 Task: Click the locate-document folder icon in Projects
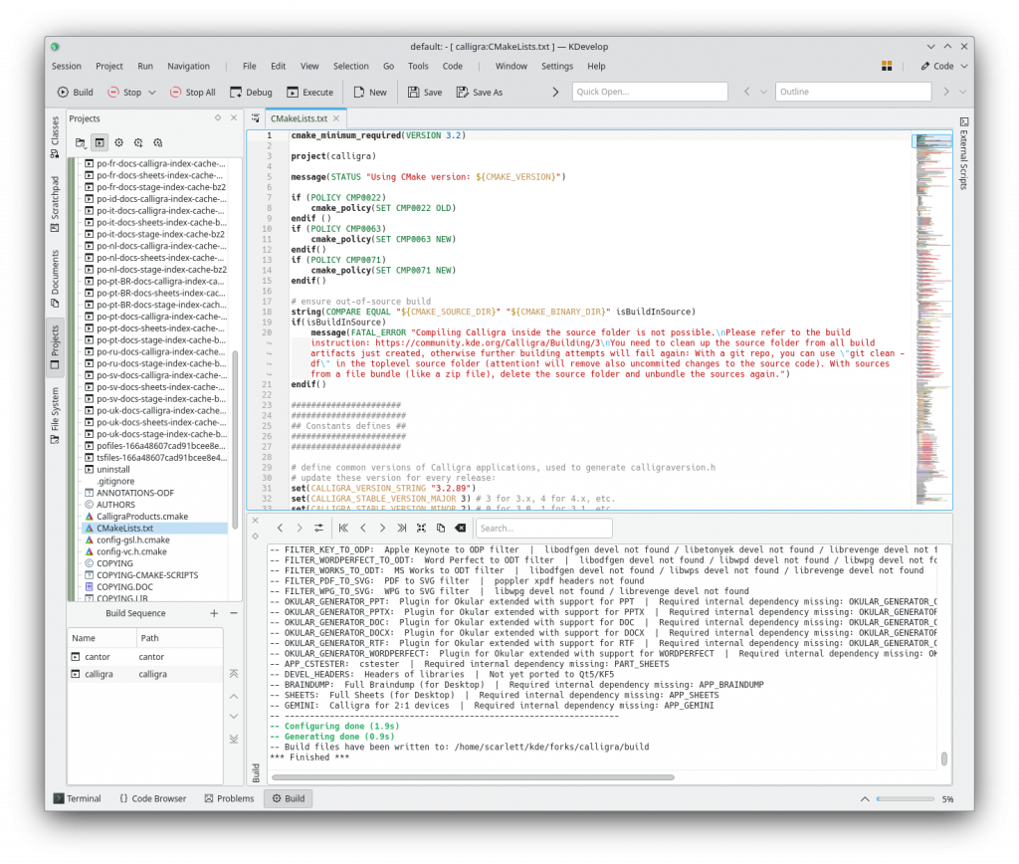pyautogui.click(x=80, y=142)
